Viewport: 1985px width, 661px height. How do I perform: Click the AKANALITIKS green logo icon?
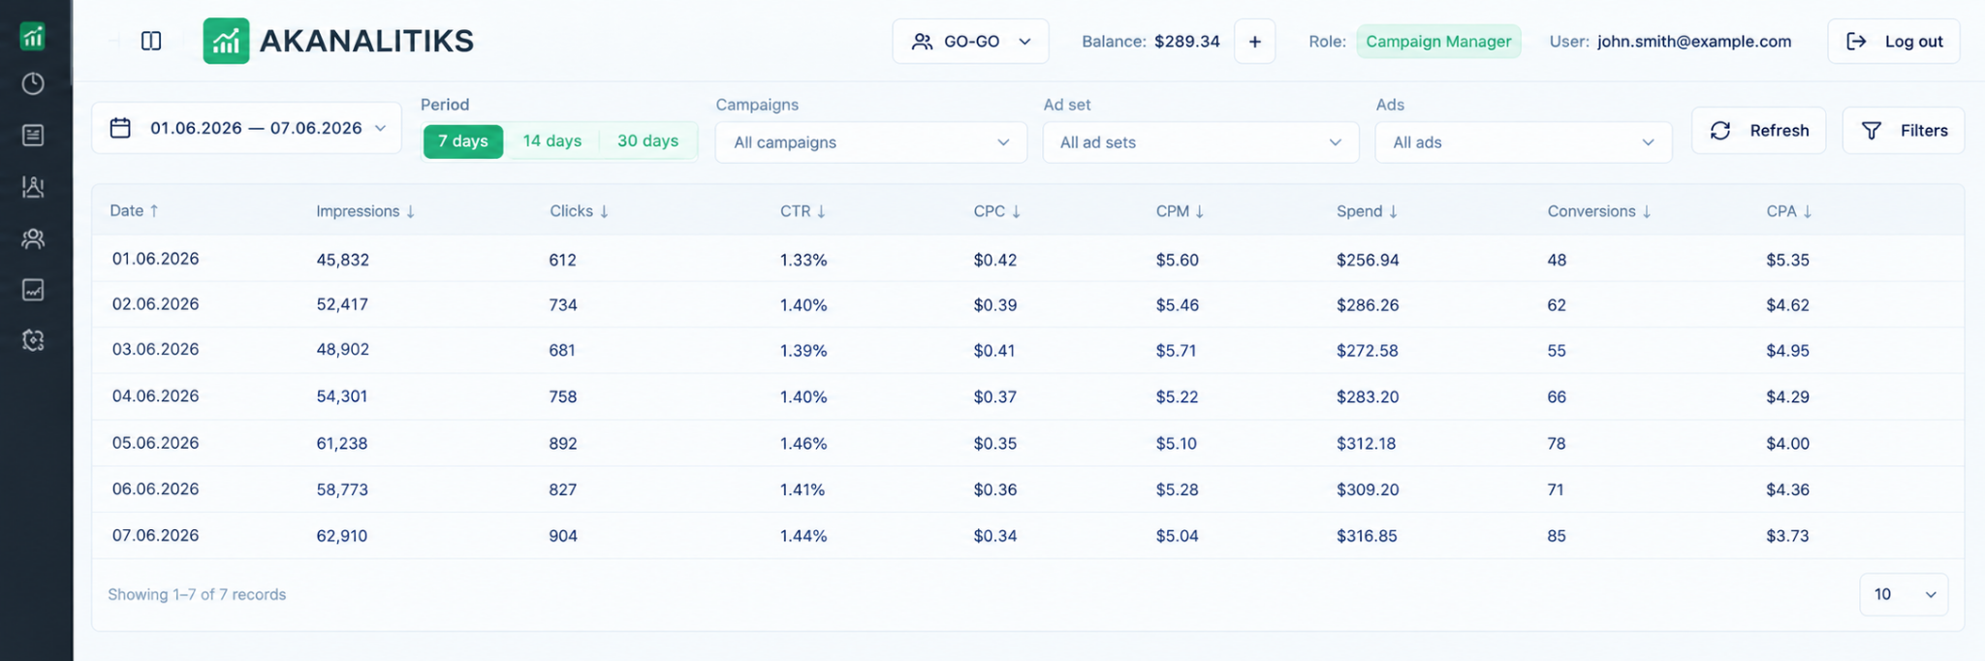(226, 41)
